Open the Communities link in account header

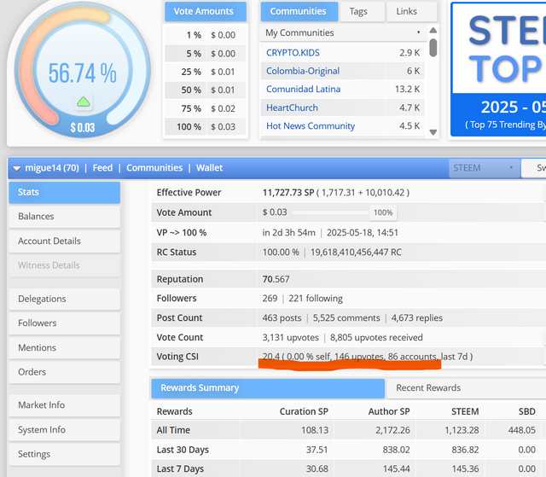click(x=154, y=168)
